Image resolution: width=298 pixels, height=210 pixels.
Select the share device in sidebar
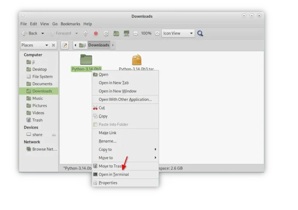point(39,135)
